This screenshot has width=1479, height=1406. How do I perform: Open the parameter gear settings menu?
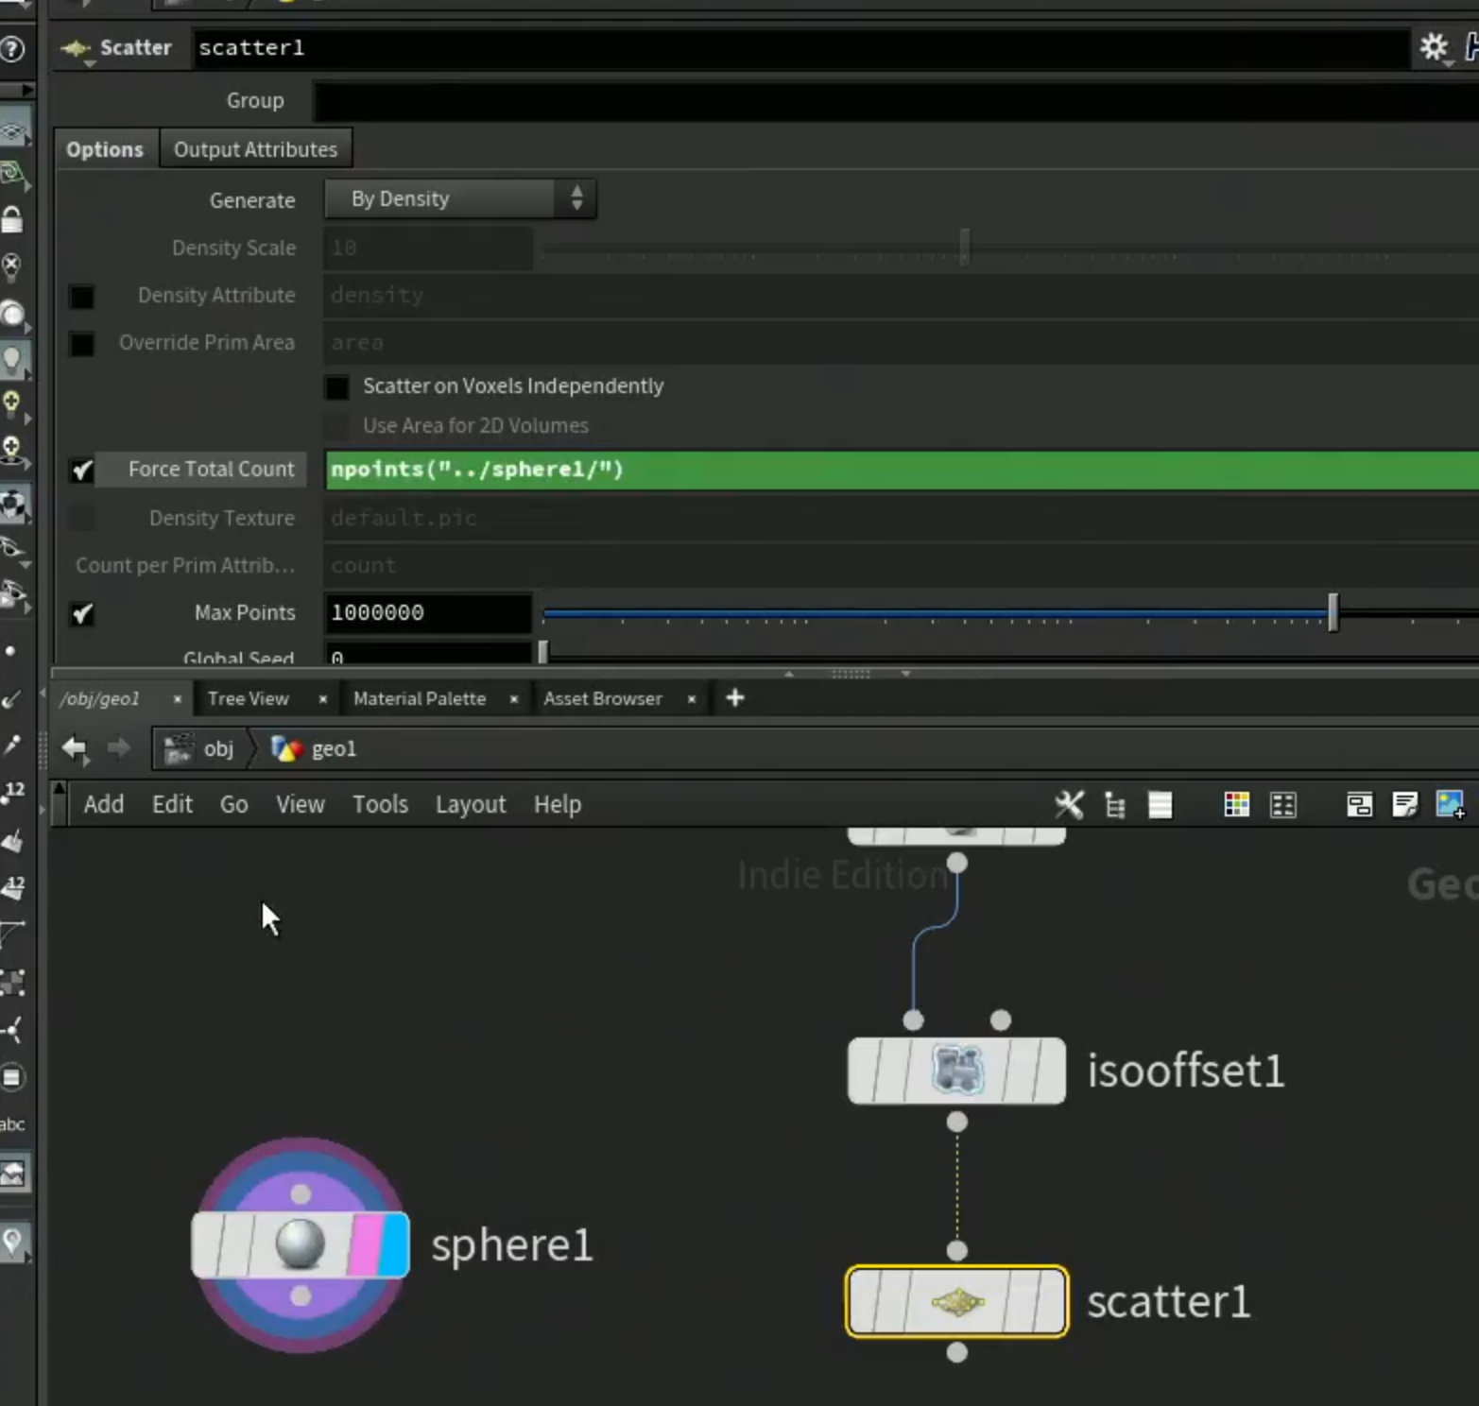coord(1434,47)
